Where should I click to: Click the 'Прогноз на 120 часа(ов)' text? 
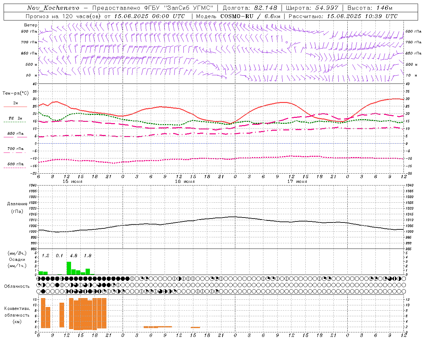pyautogui.click(x=63, y=16)
